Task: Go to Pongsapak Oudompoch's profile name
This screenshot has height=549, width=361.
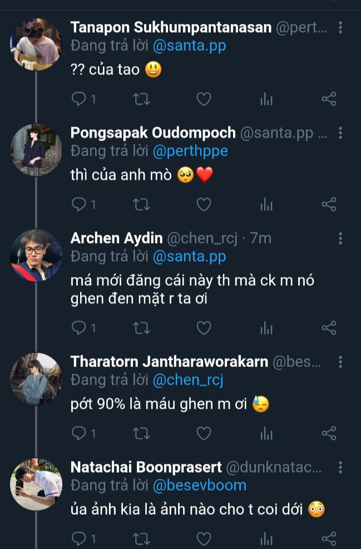Action: (153, 133)
